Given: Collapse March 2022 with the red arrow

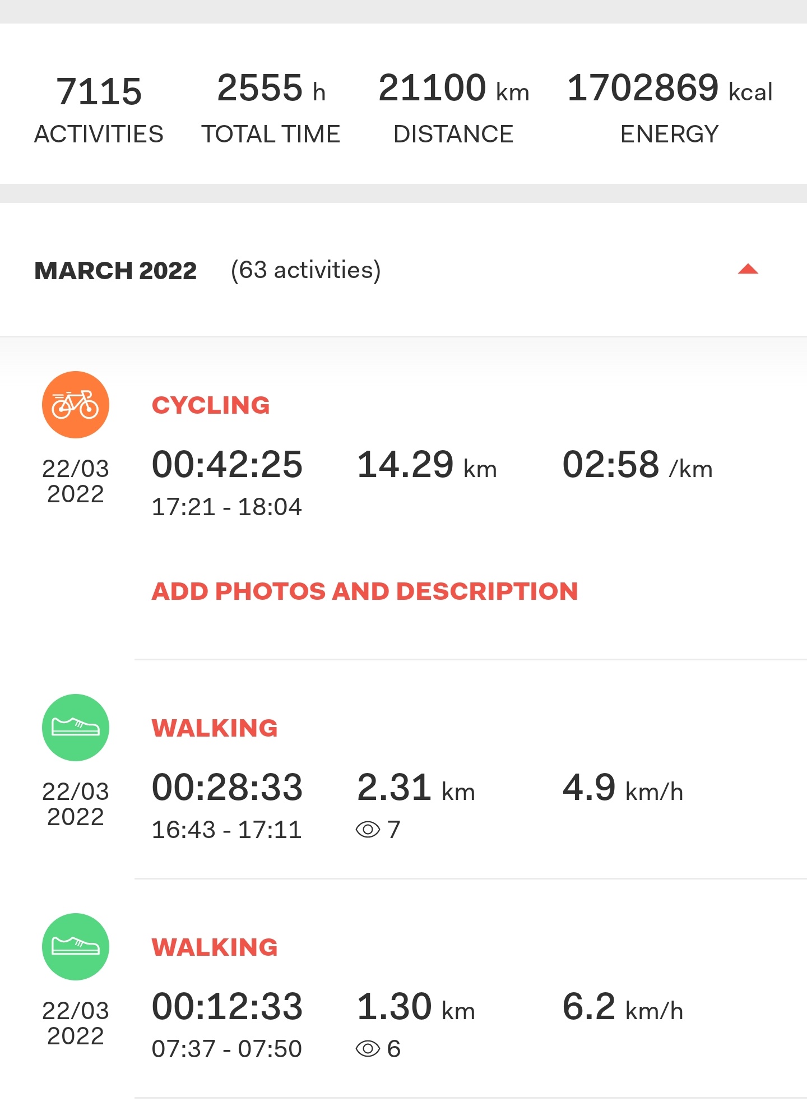Looking at the screenshot, I should point(748,270).
